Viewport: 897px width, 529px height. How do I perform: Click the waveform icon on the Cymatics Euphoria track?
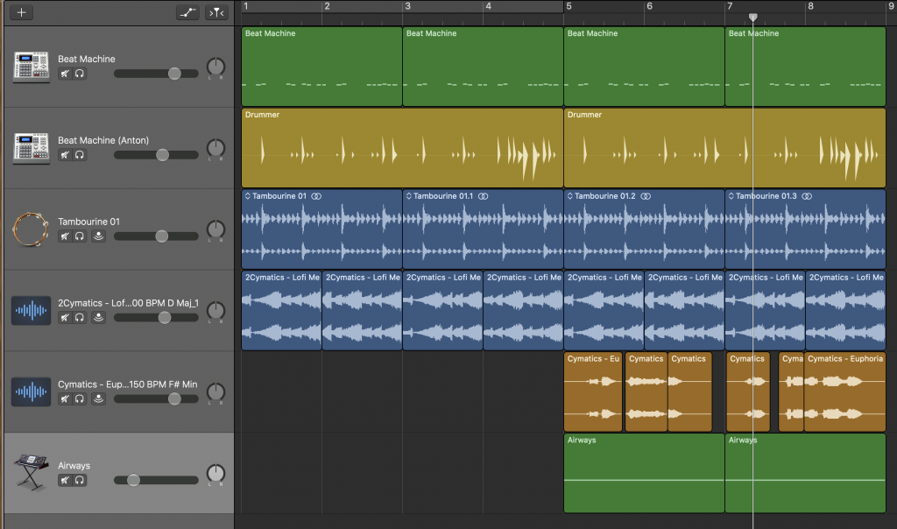(x=31, y=391)
